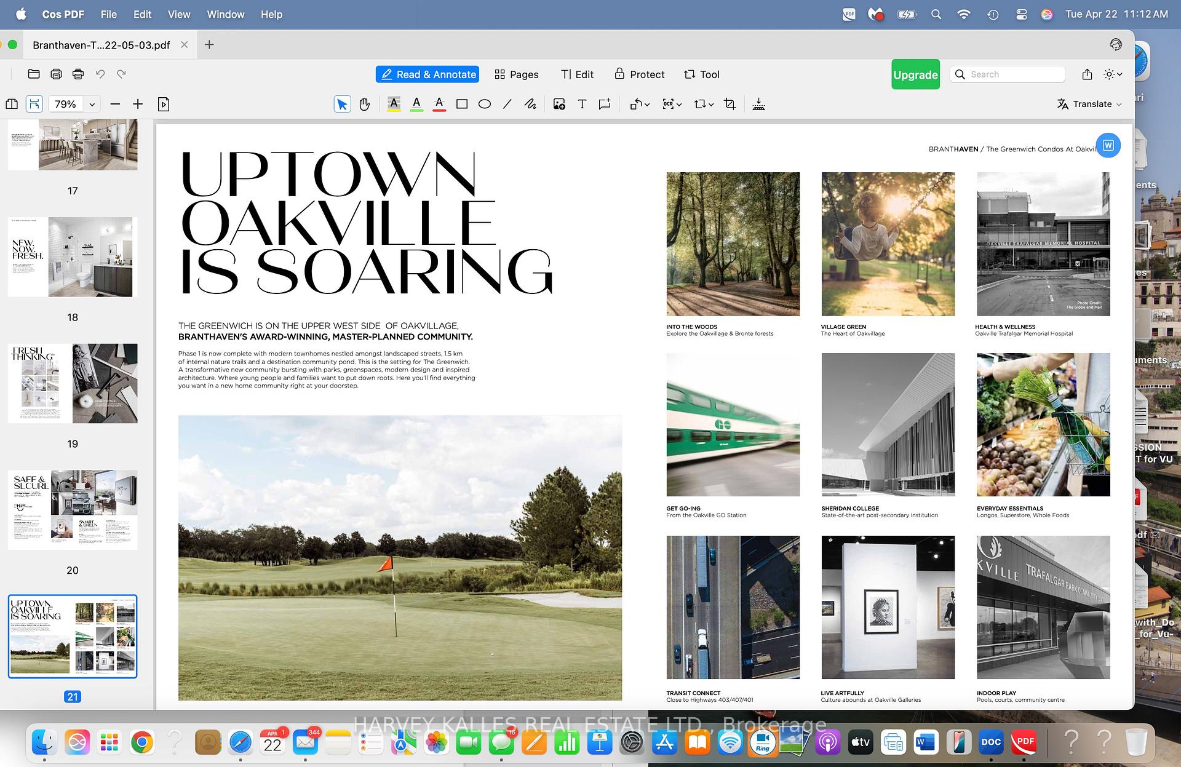This screenshot has width=1181, height=767.
Task: Toggle the sidebar panel icon
Action: (x=12, y=104)
